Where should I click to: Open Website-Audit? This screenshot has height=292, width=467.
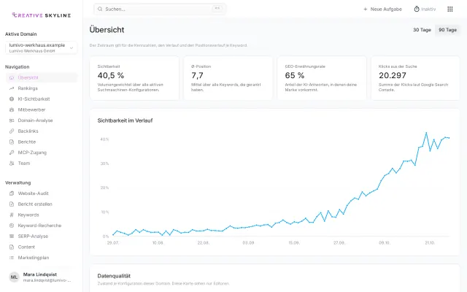[42, 193]
